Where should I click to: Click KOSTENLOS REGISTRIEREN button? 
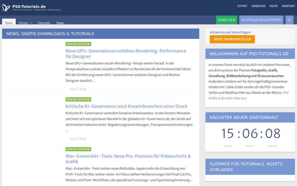click(261, 20)
